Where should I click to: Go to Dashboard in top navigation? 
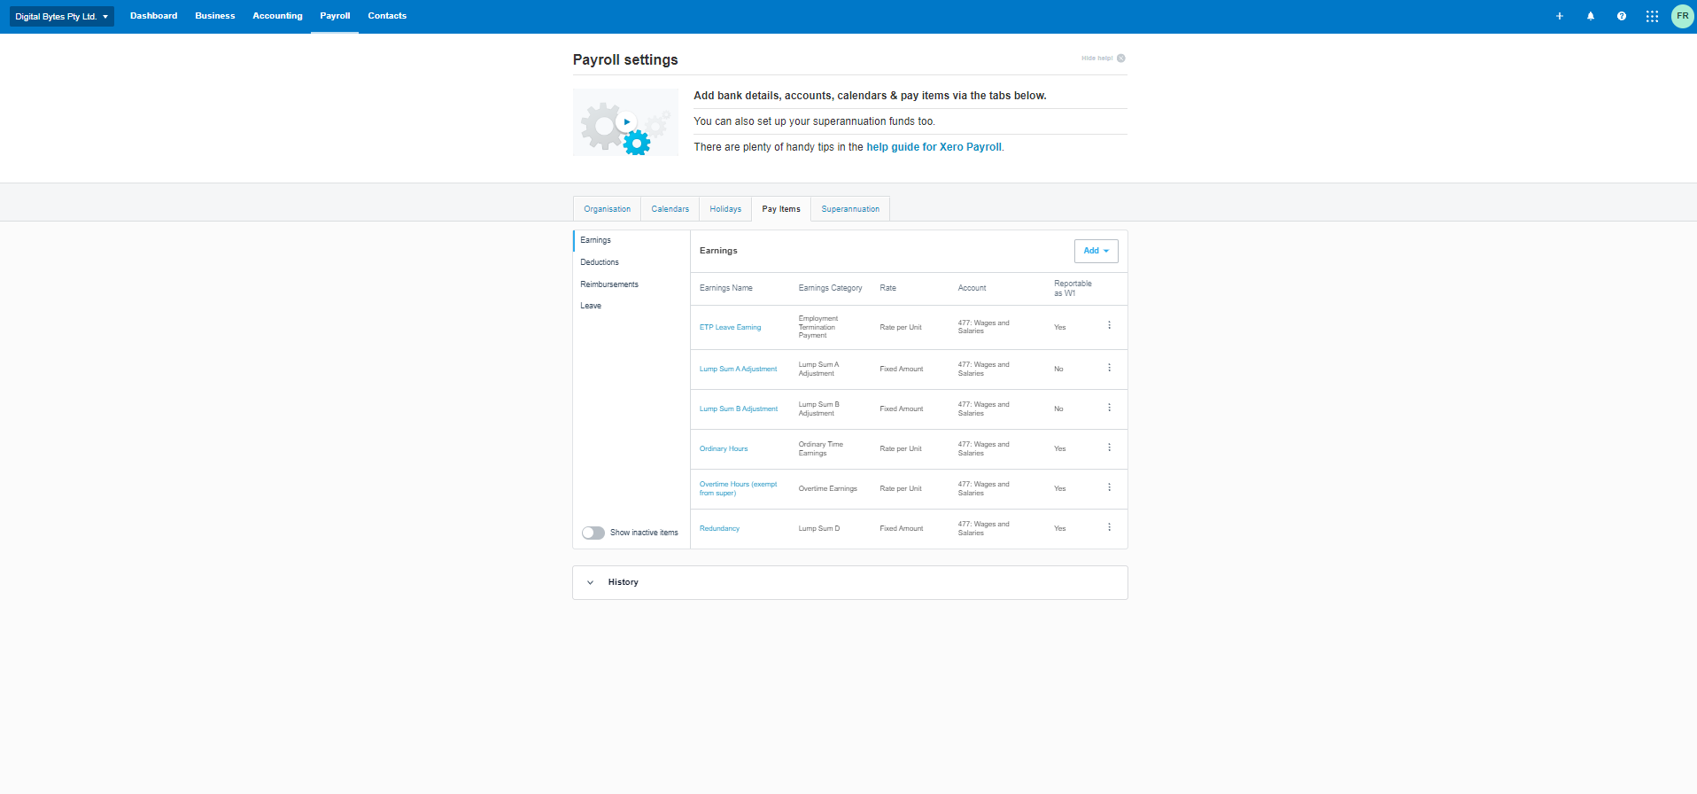point(153,16)
